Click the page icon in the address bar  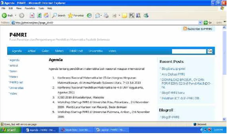13,23
